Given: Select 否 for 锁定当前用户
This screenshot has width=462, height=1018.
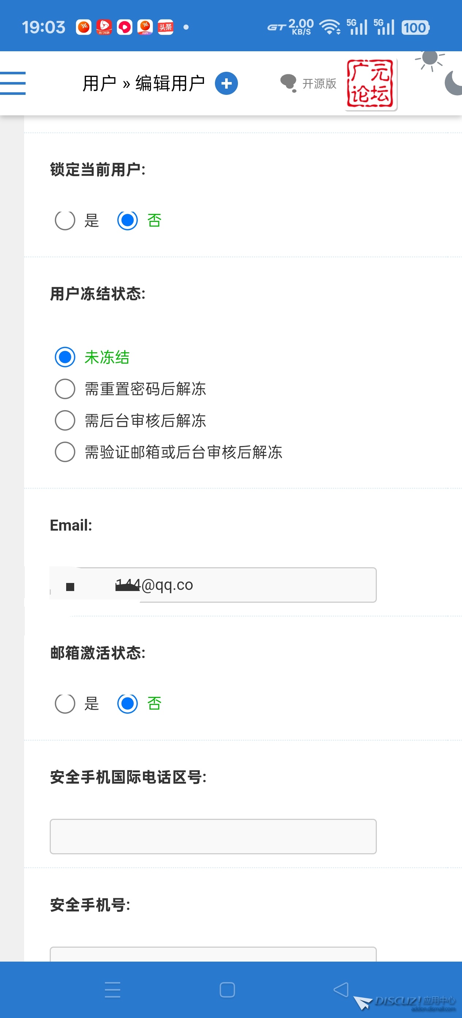Looking at the screenshot, I should [x=128, y=220].
